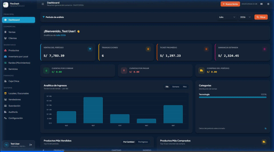
Task: Click the Clientes sidebar icon
Action: tap(5, 38)
